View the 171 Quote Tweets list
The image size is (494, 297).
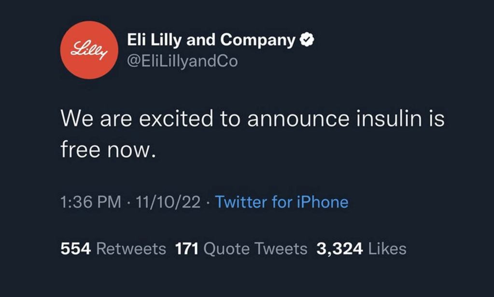(241, 249)
